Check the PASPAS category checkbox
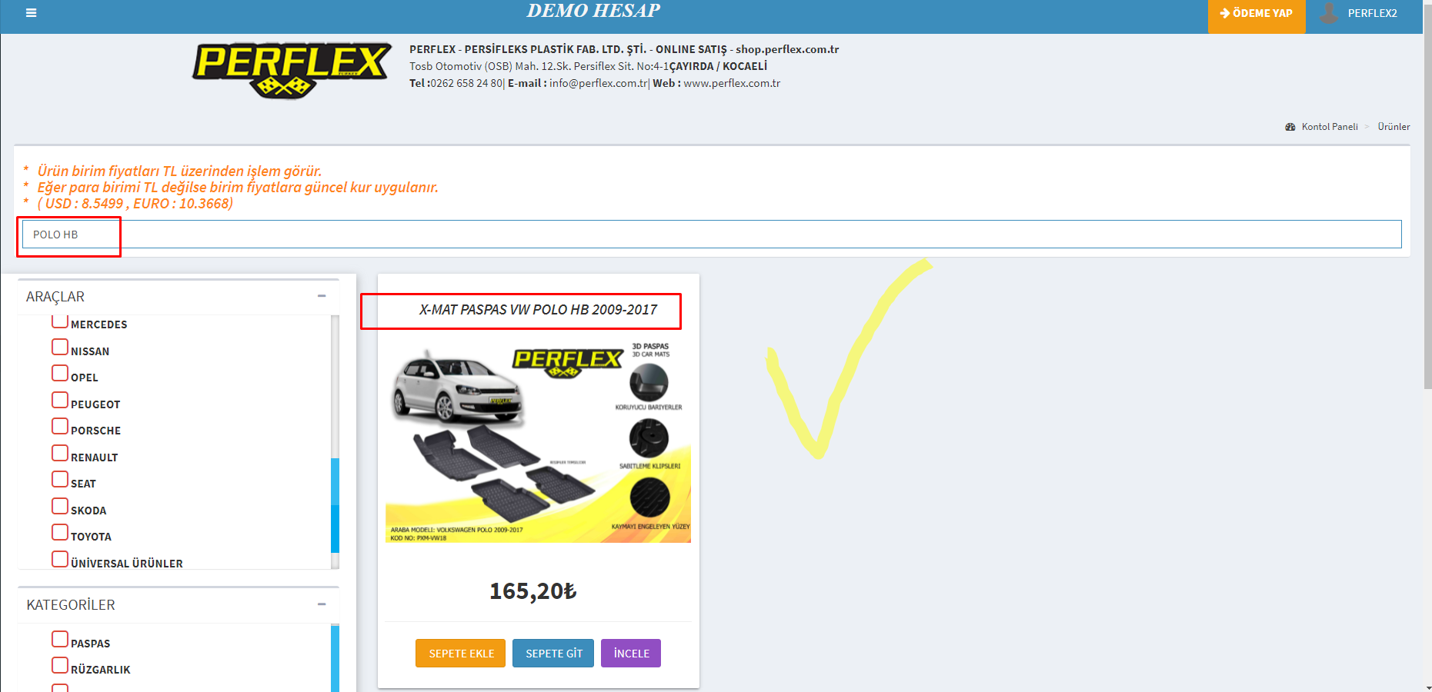Screen dimensions: 1432x692 (60, 639)
